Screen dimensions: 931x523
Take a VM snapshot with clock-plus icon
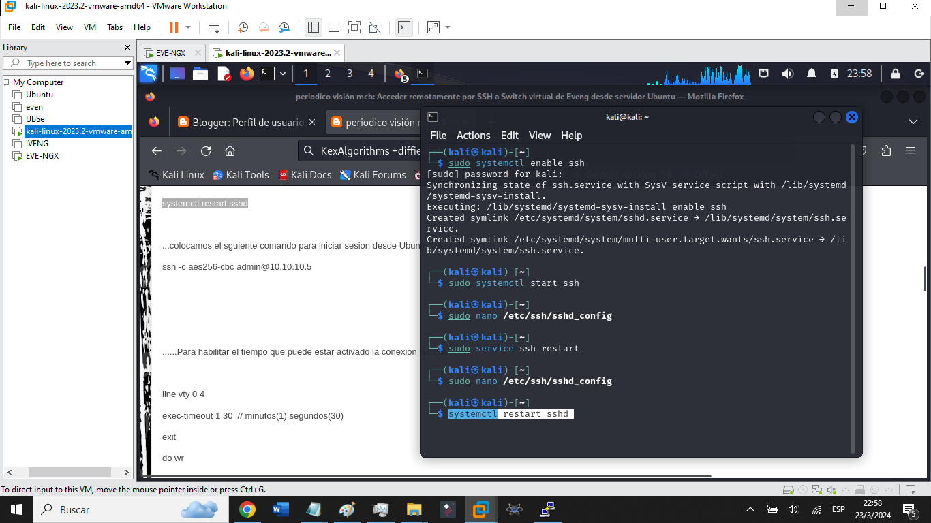point(243,27)
